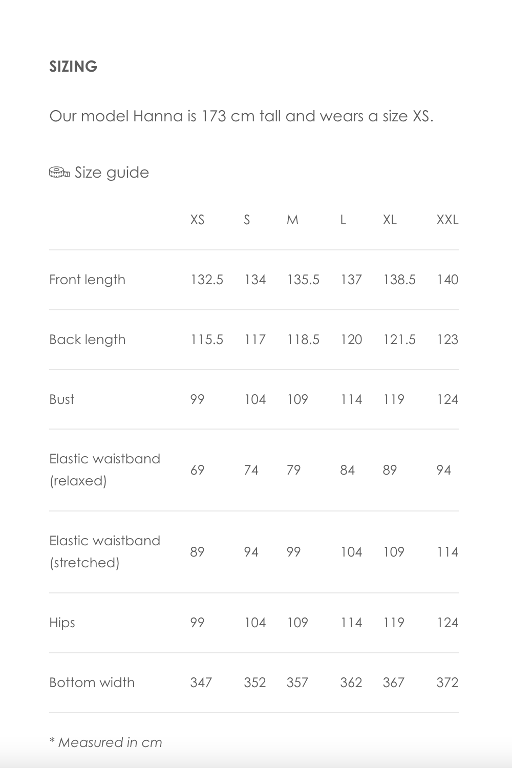Click the Front length XS value 132.5
Screen dimensions: 512x768
207,280
